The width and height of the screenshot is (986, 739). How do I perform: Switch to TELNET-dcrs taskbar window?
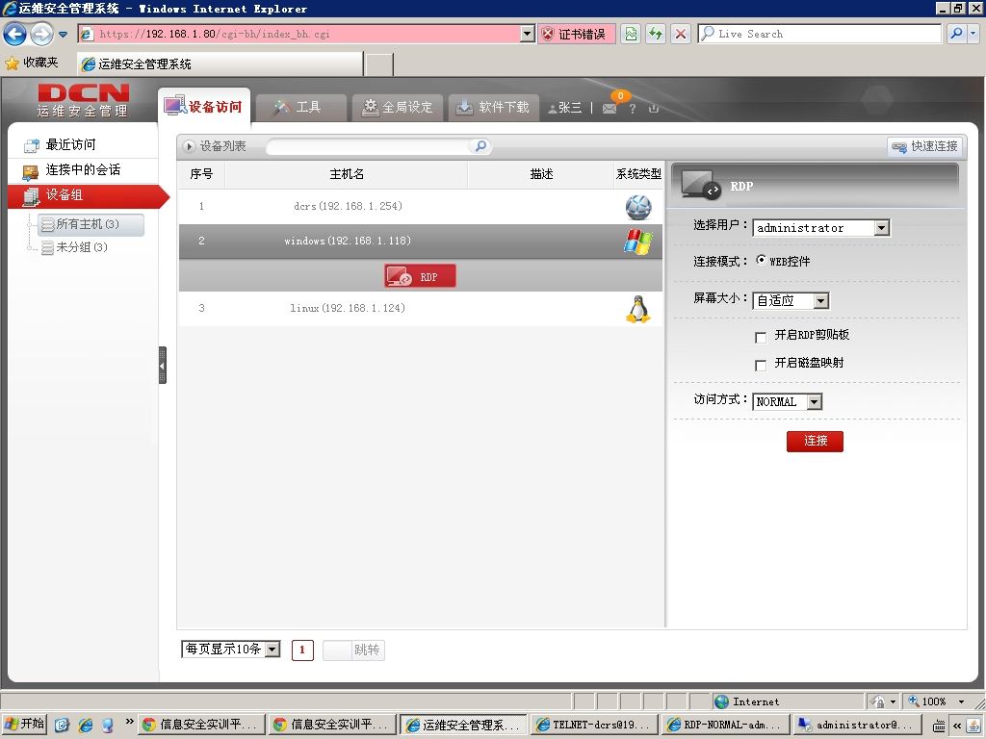(593, 726)
